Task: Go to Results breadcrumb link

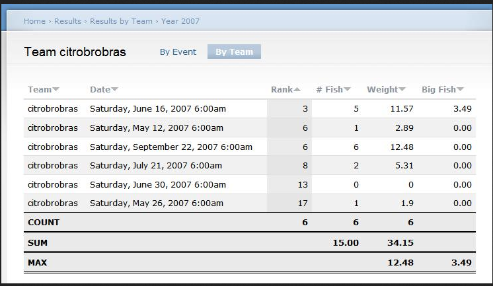Action: (x=67, y=21)
